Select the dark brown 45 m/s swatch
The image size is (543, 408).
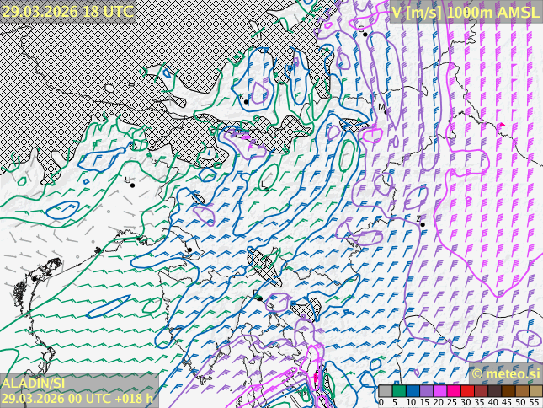pyautogui.click(x=508, y=391)
